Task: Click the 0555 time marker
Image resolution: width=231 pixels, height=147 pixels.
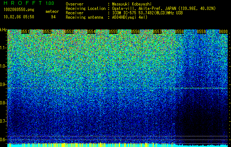Action: (113, 32)
